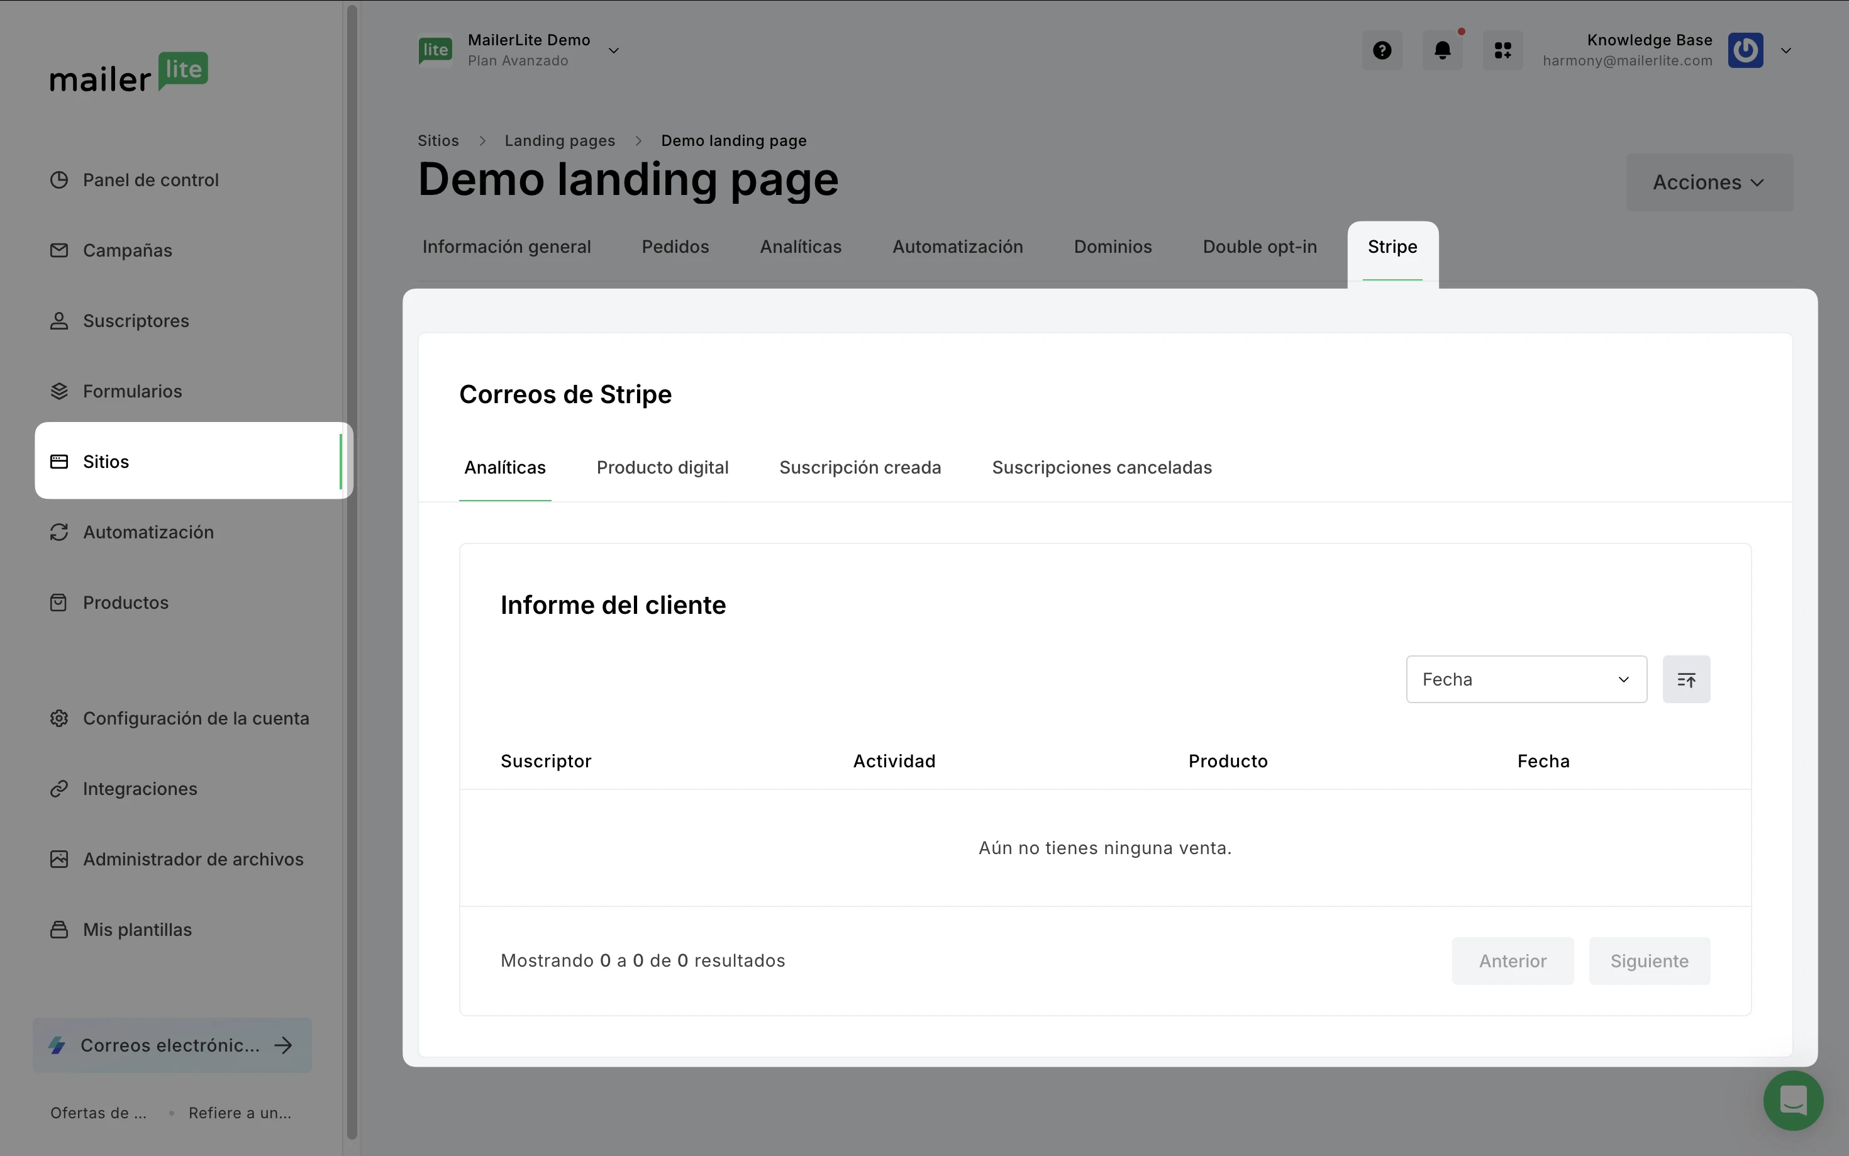Click the Productos bag icon
The image size is (1849, 1156).
59,603
